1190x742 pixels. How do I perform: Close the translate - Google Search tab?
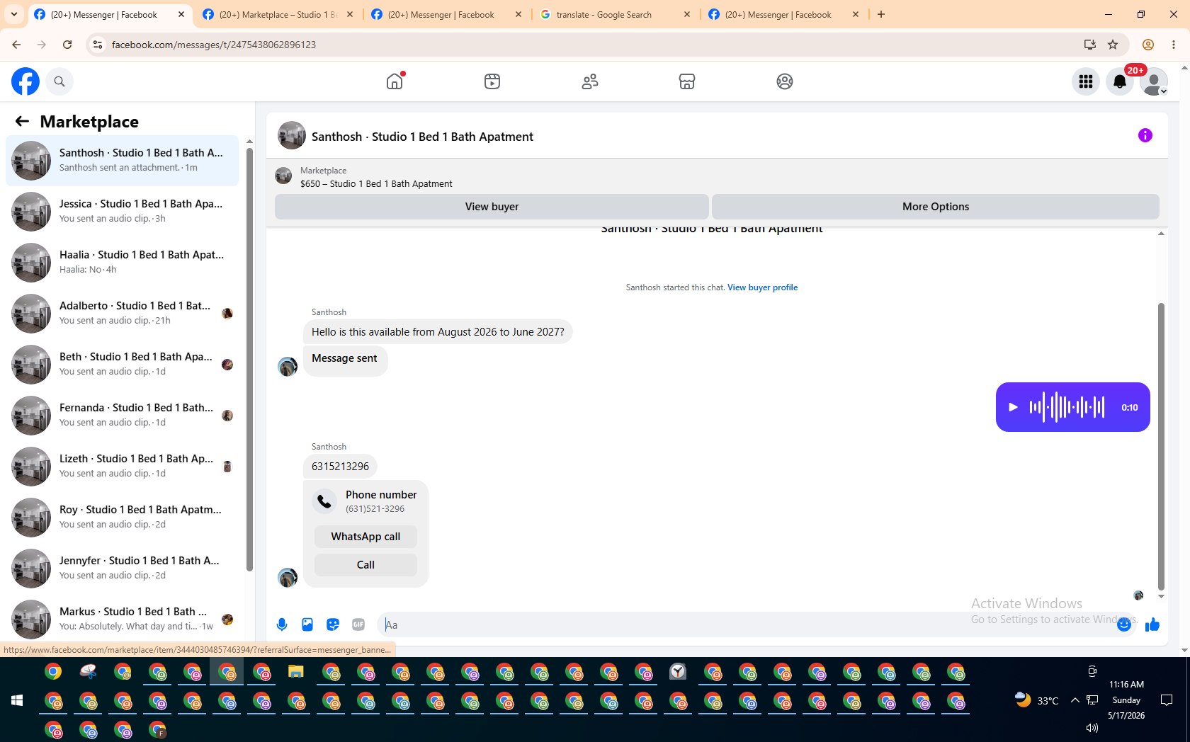(x=687, y=14)
